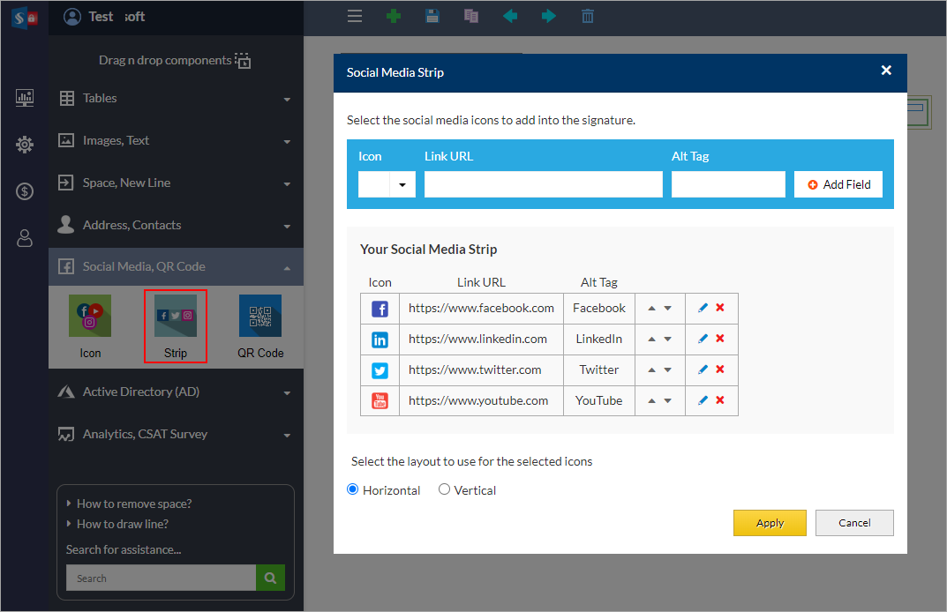This screenshot has width=947, height=612.
Task: Open the billing dollar icon in sidebar
Action: coord(25,191)
